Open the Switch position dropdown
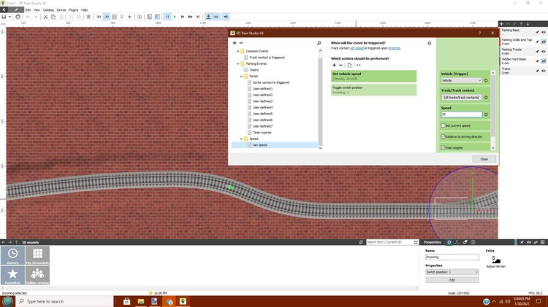Image resolution: width=548 pixels, height=307 pixels. tap(452, 272)
